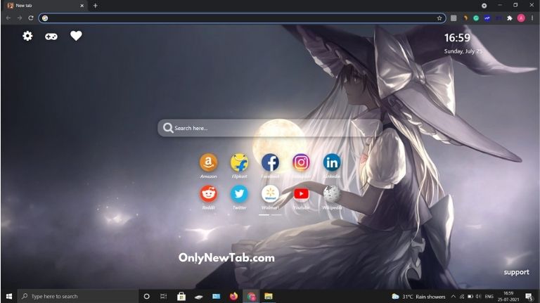Open the Facebook shortcut
The height and width of the screenshot is (303, 540).
tap(270, 162)
